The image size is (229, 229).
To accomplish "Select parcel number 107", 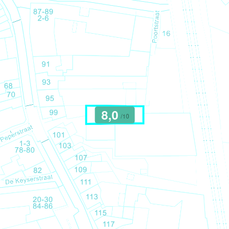I will click(x=81, y=157).
